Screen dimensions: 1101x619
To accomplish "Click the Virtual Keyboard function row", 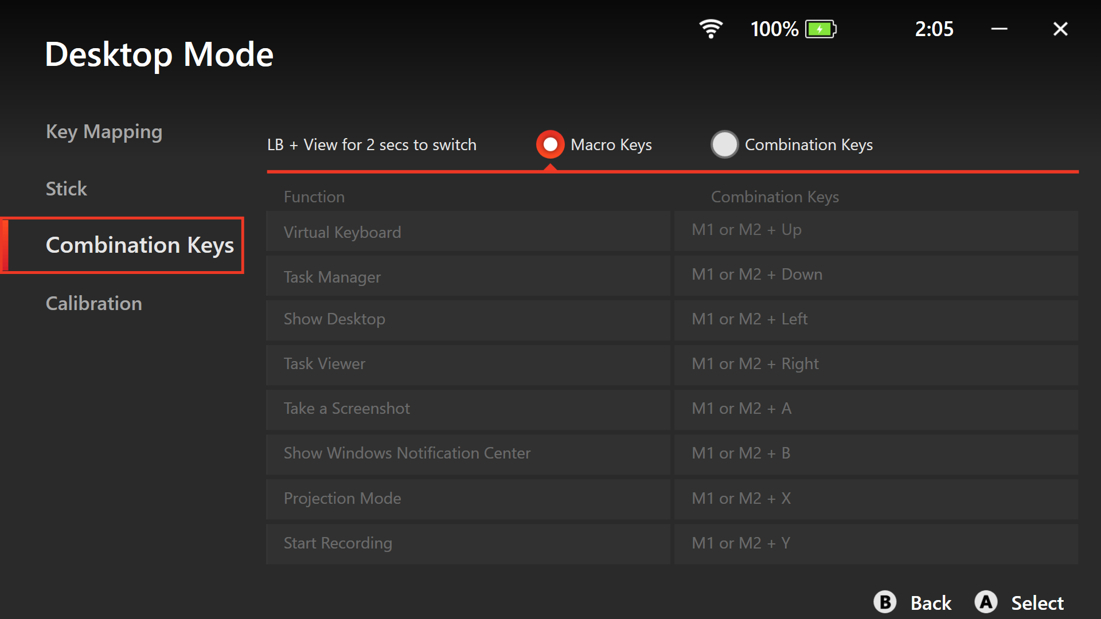I will tap(468, 232).
